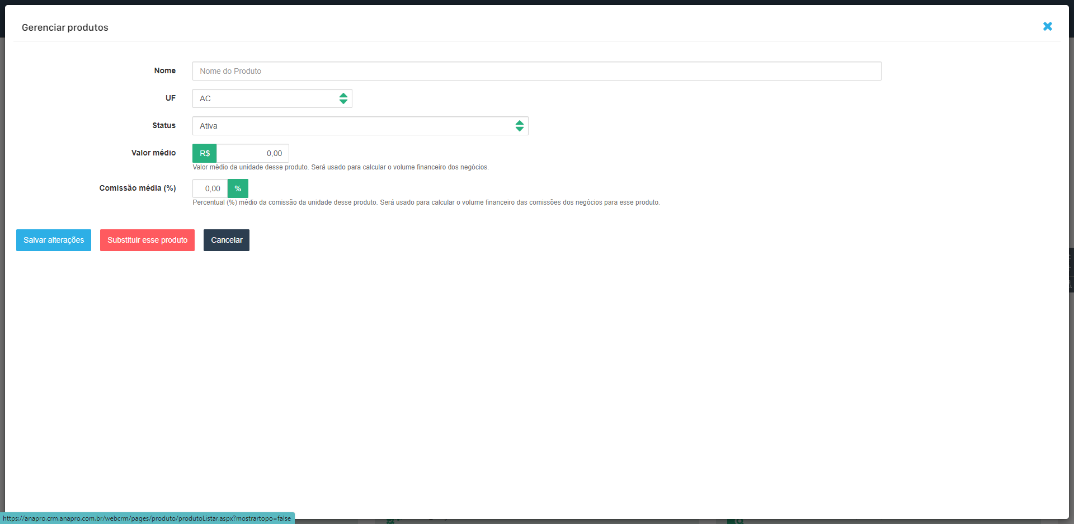Click the Nome do Produto input field

[536, 71]
